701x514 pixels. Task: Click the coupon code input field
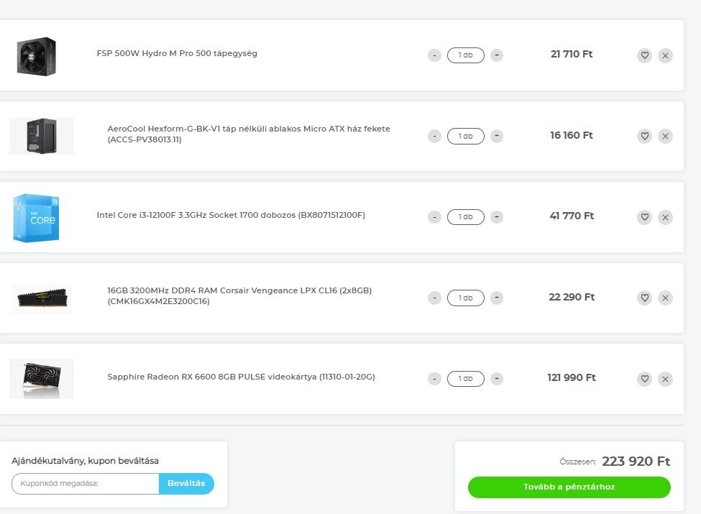pos(86,484)
